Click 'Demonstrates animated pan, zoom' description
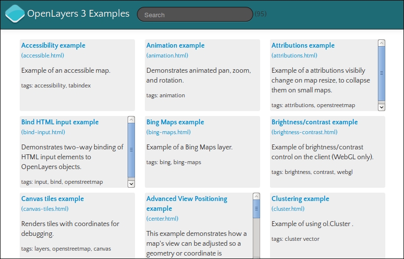The height and width of the screenshot is (259, 404). pyautogui.click(x=199, y=76)
